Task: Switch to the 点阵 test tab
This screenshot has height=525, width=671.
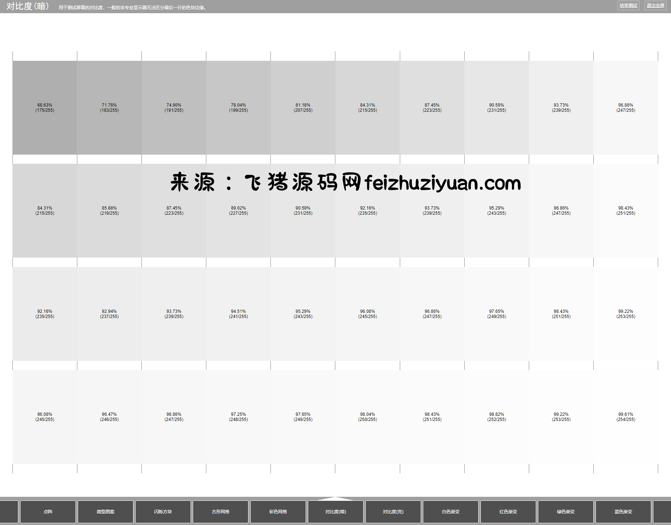Action: pyautogui.click(x=48, y=511)
